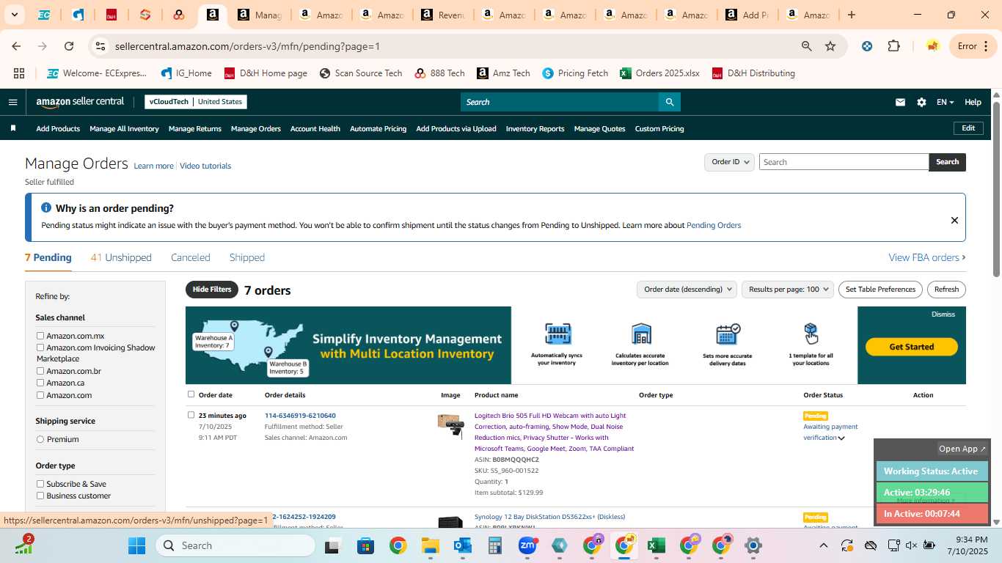Click the Logitech webcam product thumbnail

(450, 425)
